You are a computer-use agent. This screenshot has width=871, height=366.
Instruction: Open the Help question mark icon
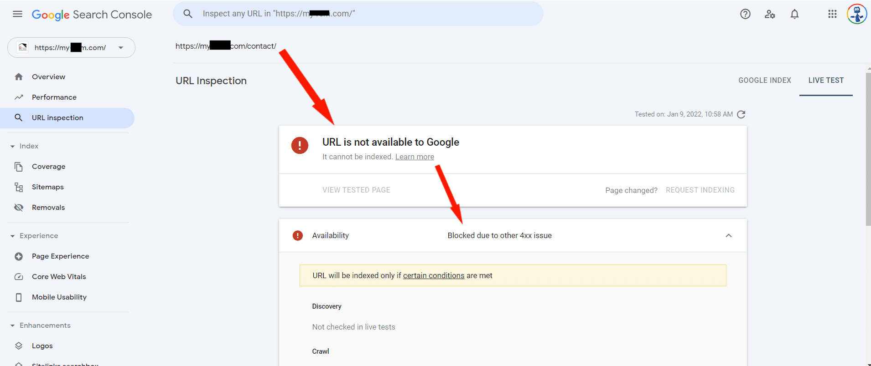pos(745,14)
